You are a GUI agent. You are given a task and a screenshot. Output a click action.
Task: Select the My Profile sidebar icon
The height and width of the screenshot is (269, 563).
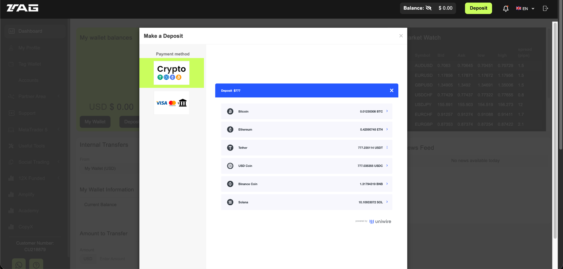tap(11, 47)
